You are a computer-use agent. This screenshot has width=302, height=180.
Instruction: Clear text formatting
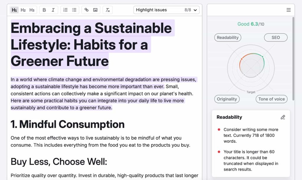108,10
